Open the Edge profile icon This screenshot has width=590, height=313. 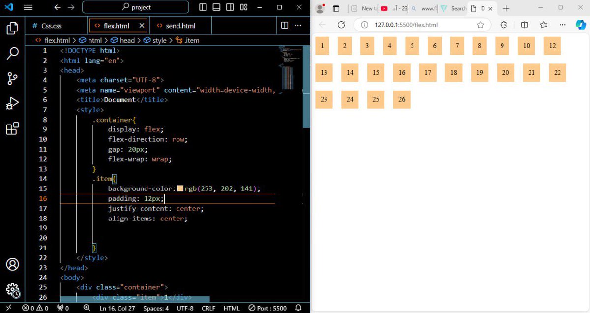[x=320, y=8]
